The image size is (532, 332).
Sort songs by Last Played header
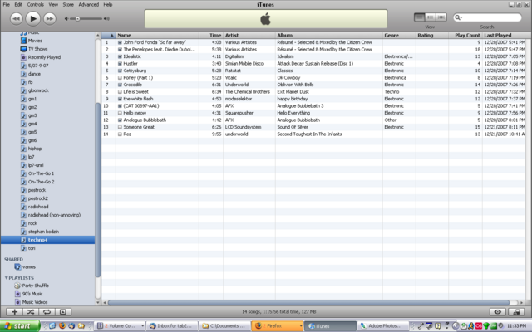tap(505, 35)
